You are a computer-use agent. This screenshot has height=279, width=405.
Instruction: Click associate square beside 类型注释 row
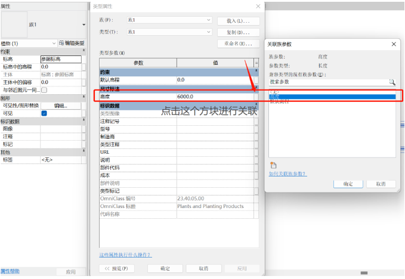pos(256,144)
